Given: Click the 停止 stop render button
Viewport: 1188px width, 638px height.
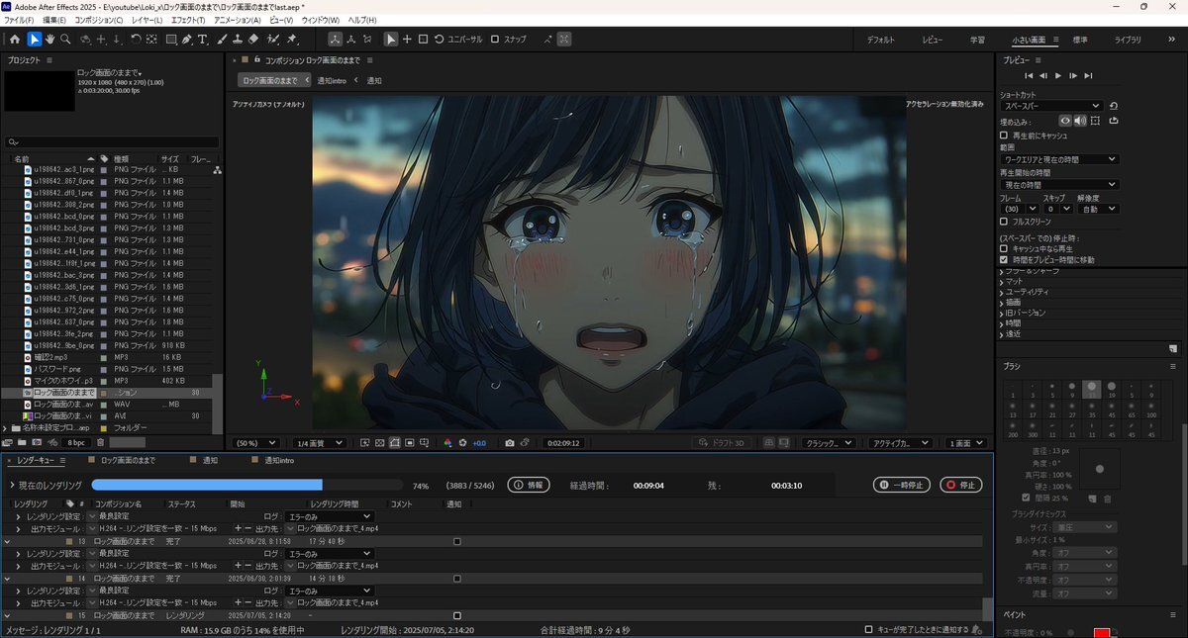Looking at the screenshot, I should click(x=961, y=486).
